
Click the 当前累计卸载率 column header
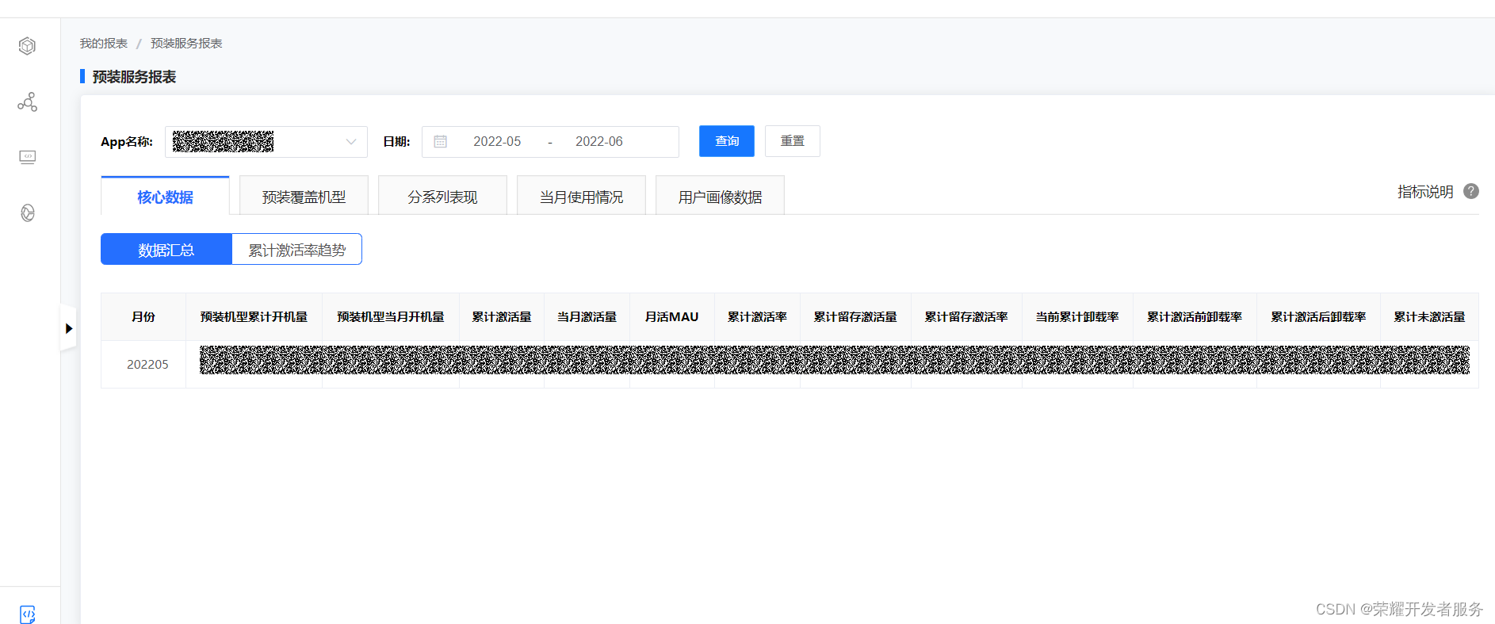[x=1077, y=316]
